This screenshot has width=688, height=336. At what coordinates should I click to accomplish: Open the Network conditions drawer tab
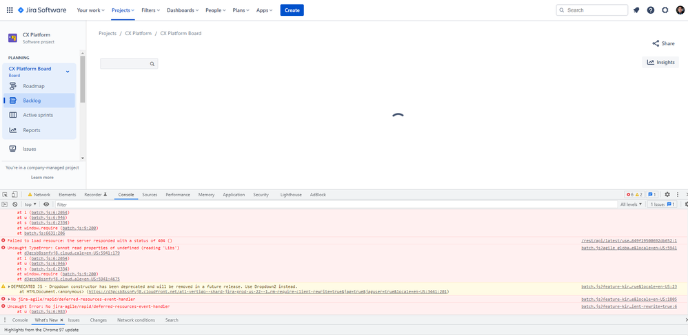click(136, 320)
